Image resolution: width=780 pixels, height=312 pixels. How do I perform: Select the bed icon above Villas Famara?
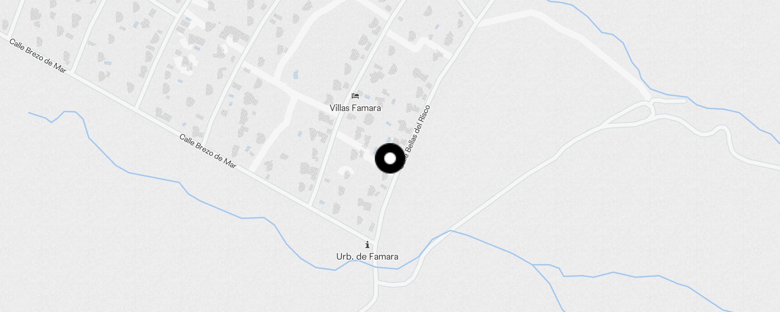[x=355, y=96]
